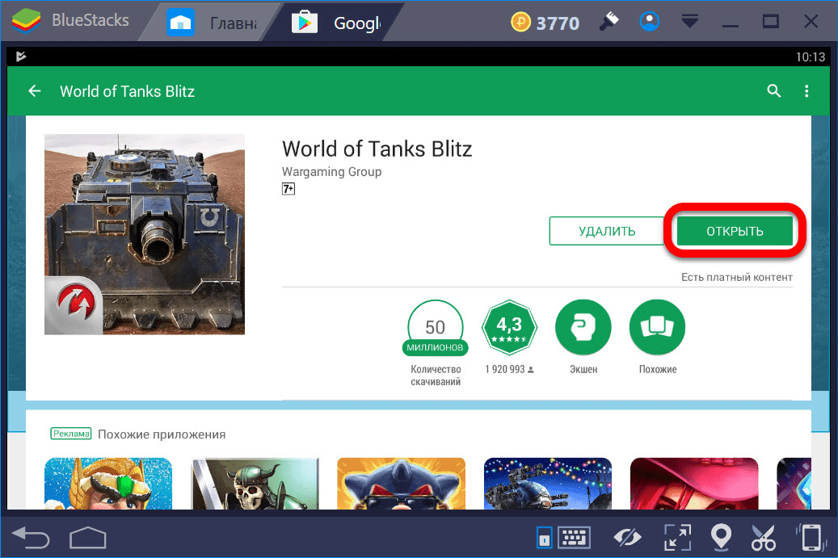Image resolution: width=838 pixels, height=558 pixels.
Task: Toggle the keyboard controls icon
Action: (x=573, y=537)
